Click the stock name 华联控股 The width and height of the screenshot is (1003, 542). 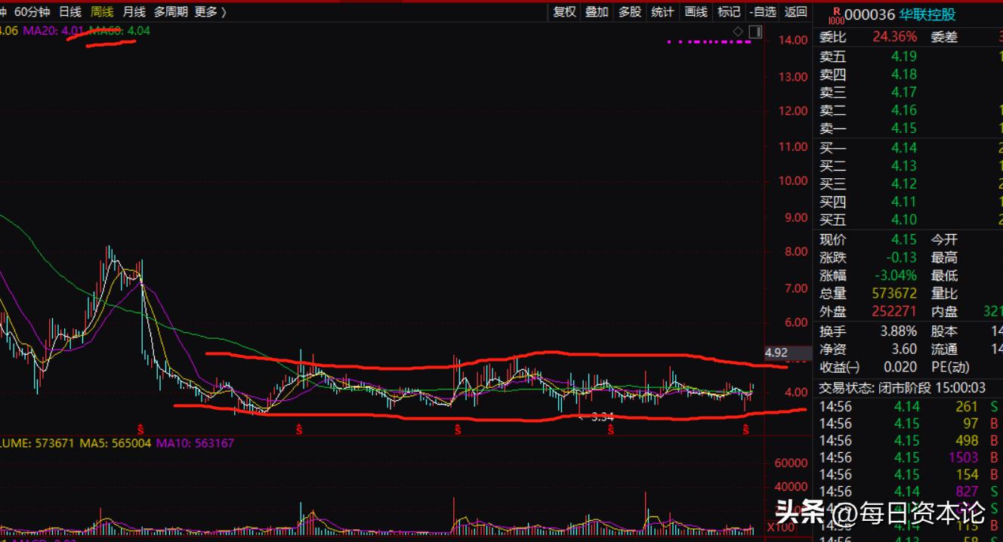tap(927, 15)
